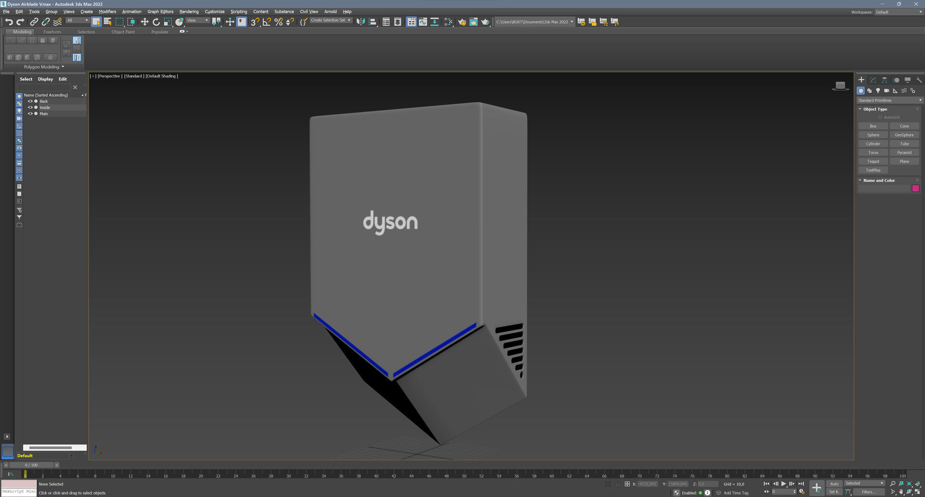The image size is (925, 497).
Task: Click the object color swatch
Action: [915, 188]
